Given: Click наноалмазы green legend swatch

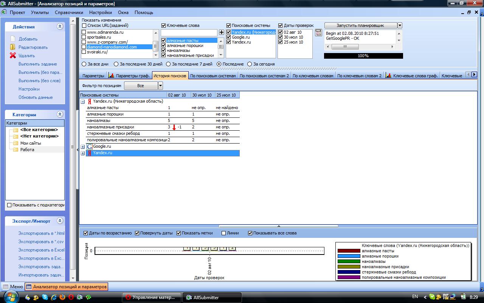Looking at the screenshot, I should [x=349, y=261].
